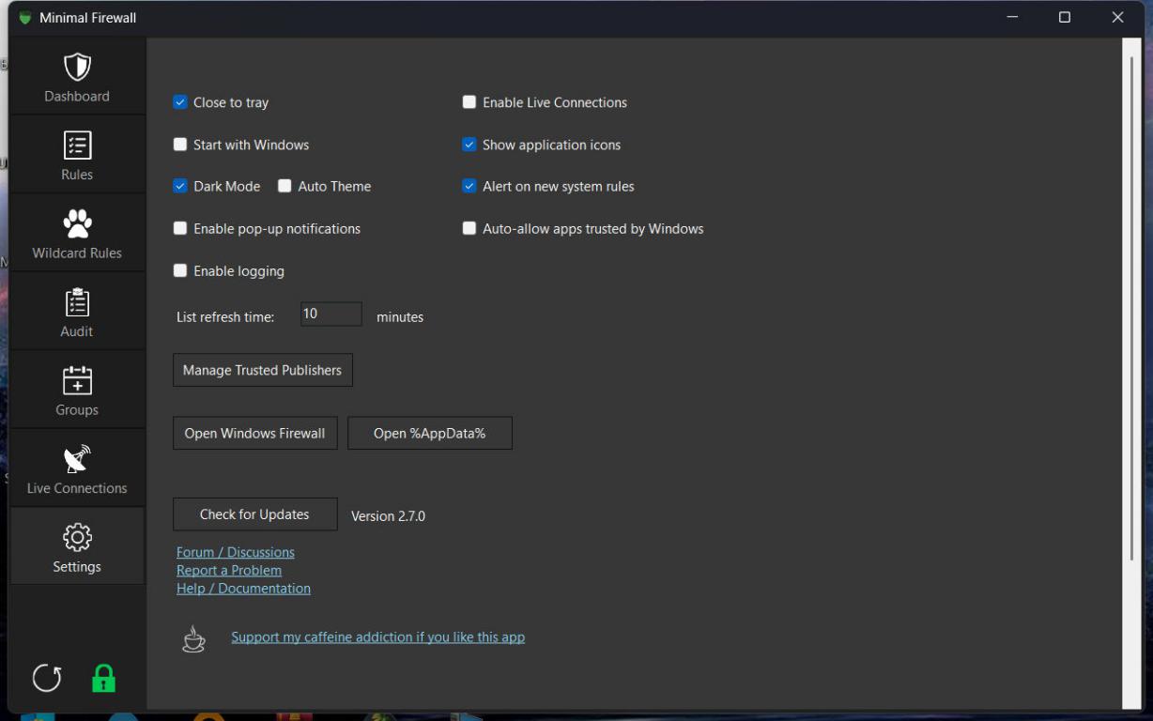Open Groups calendar-plus icon
This screenshot has width=1153, height=721.
pyautogui.click(x=77, y=381)
